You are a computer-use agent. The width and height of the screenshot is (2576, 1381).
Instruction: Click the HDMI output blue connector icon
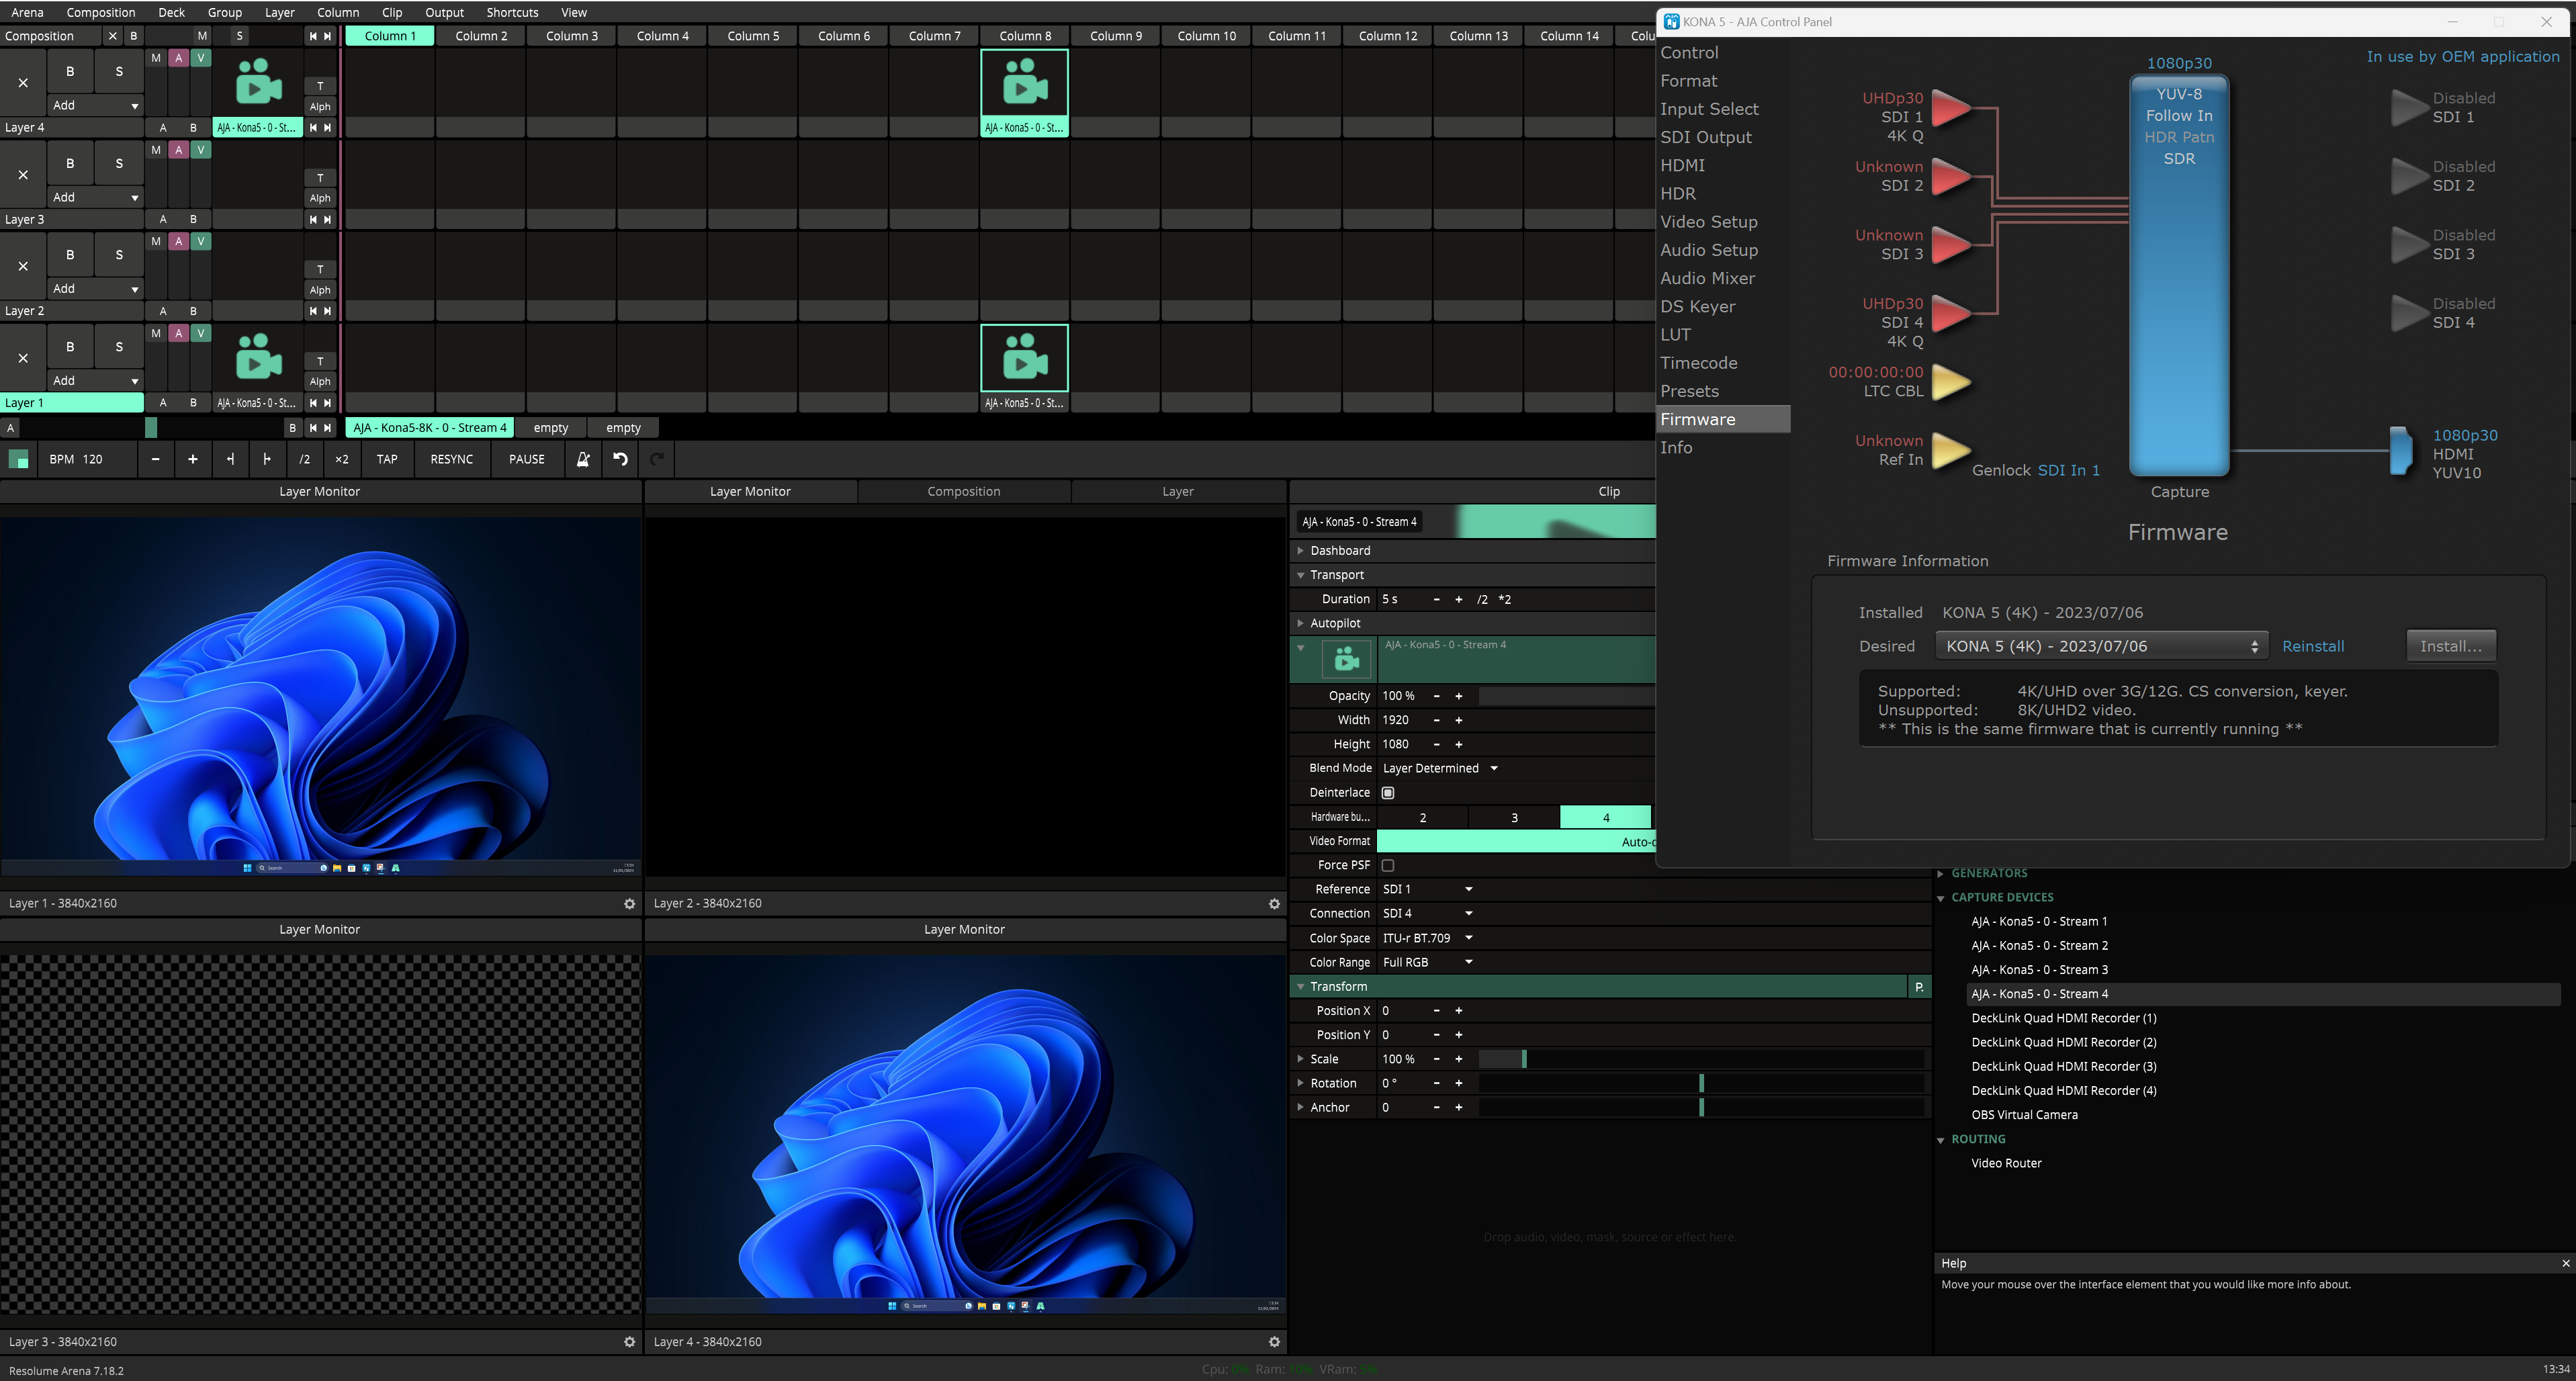pyautogui.click(x=2400, y=452)
